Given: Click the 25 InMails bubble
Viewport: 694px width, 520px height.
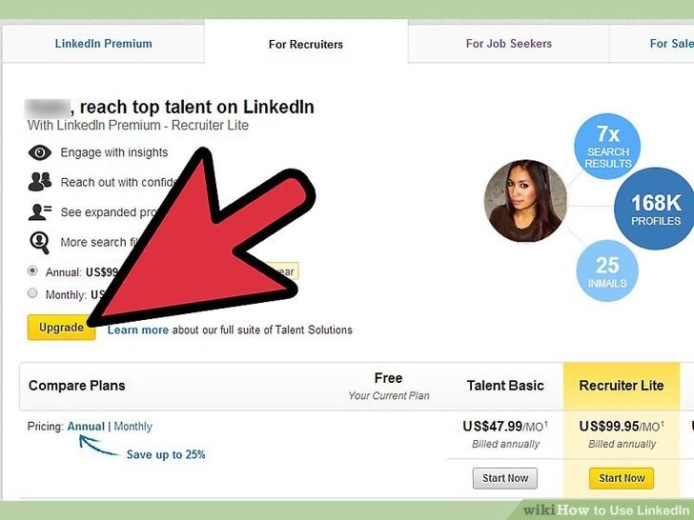Looking at the screenshot, I should click(607, 270).
